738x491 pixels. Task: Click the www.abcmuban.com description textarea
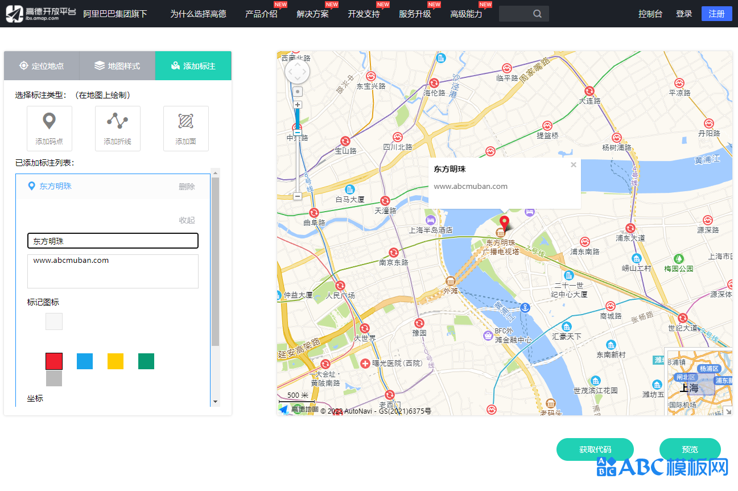coord(113,271)
